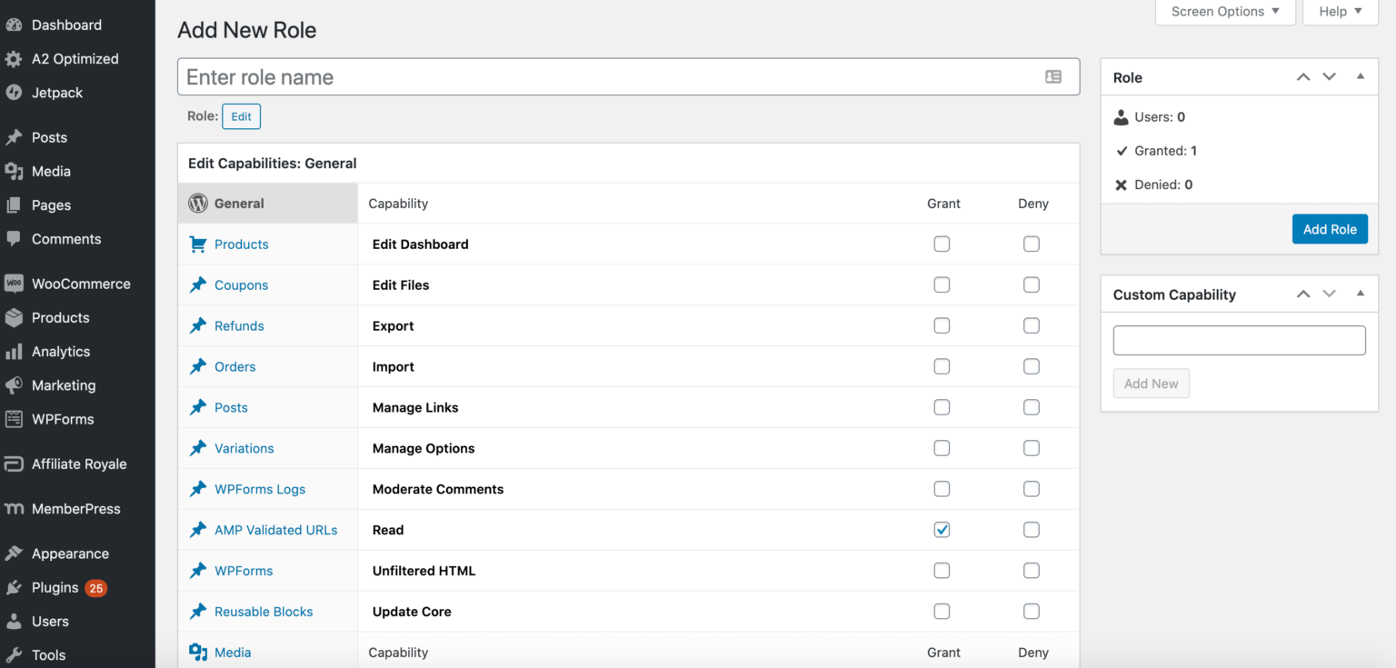This screenshot has width=1396, height=668.
Task: Select the Jetpack icon in the sidebar
Action: click(x=15, y=92)
